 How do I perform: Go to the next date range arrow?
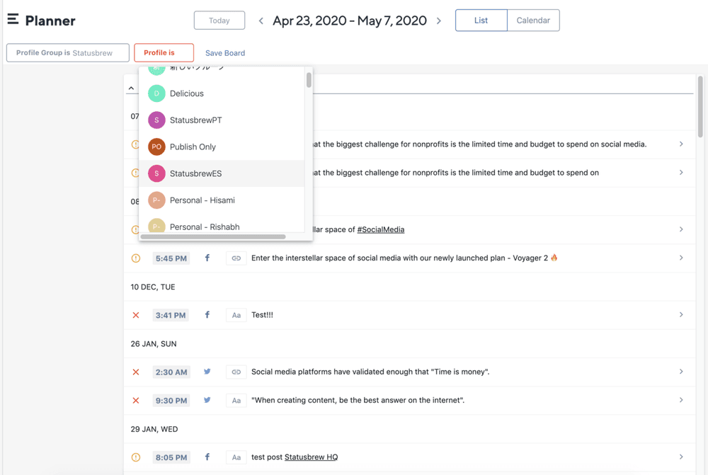tap(439, 21)
